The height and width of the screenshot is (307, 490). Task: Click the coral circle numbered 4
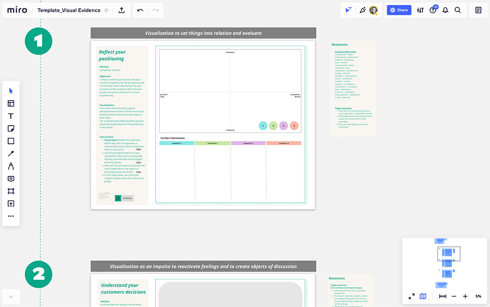tap(294, 126)
